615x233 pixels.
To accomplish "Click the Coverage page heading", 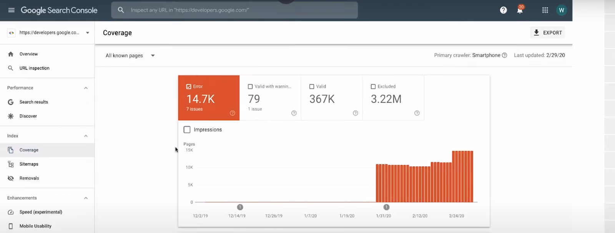I will [x=117, y=33].
